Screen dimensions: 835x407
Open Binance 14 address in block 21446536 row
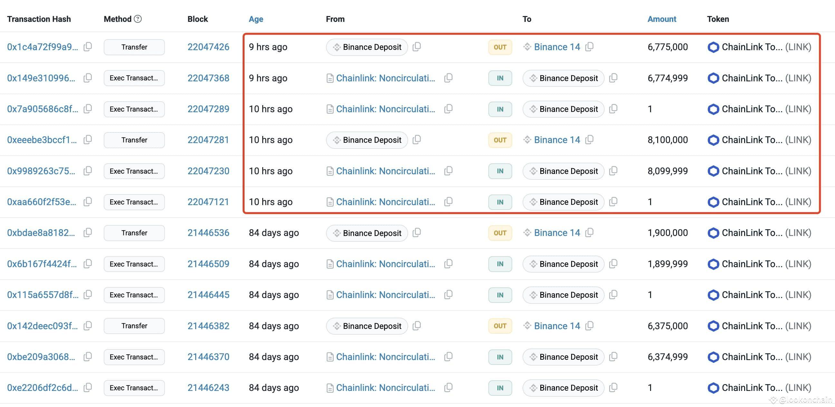pyautogui.click(x=557, y=233)
